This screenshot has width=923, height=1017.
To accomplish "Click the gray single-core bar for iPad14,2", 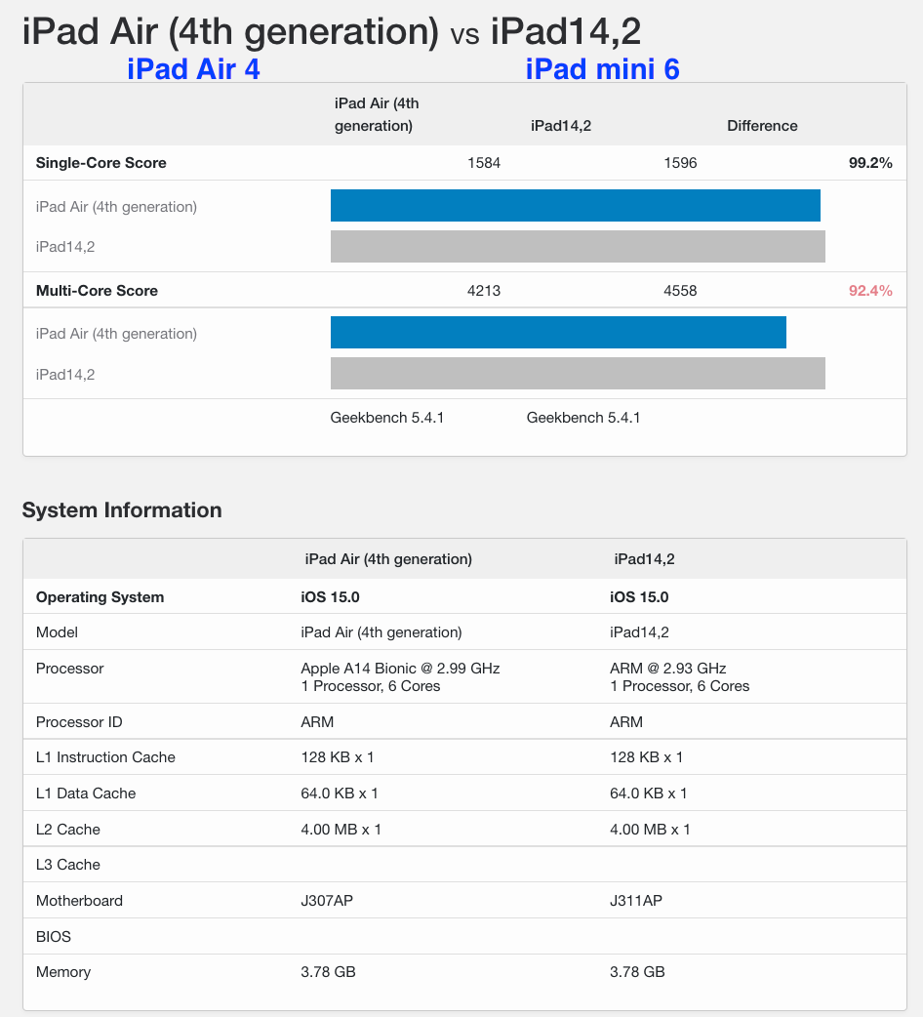I will [578, 247].
